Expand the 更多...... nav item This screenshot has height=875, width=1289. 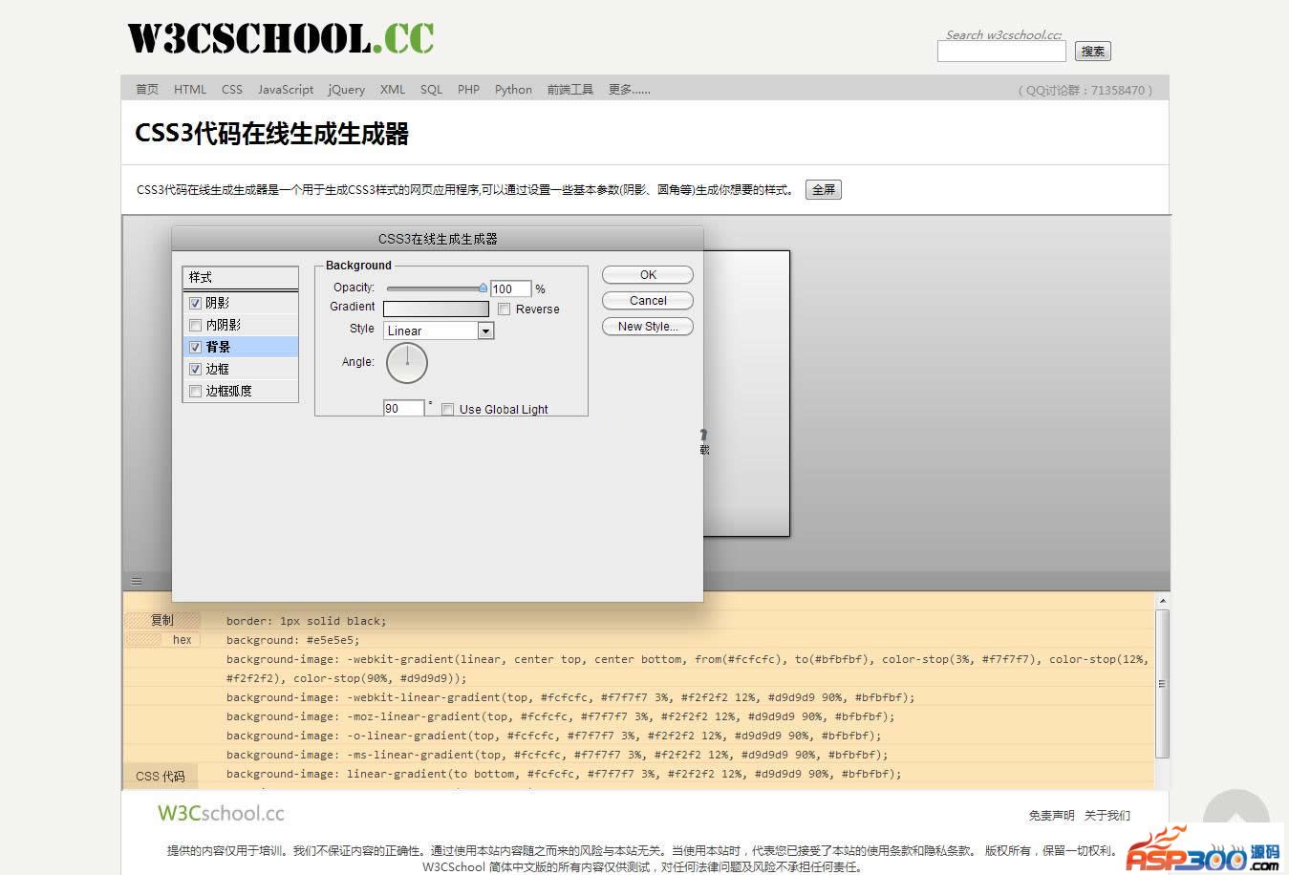[x=630, y=90]
